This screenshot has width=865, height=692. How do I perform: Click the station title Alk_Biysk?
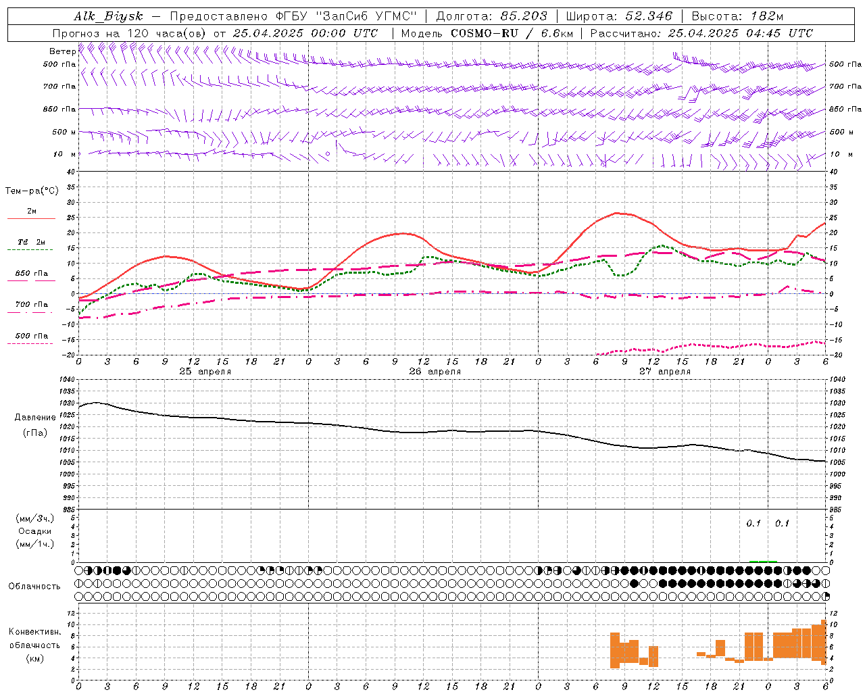point(108,16)
